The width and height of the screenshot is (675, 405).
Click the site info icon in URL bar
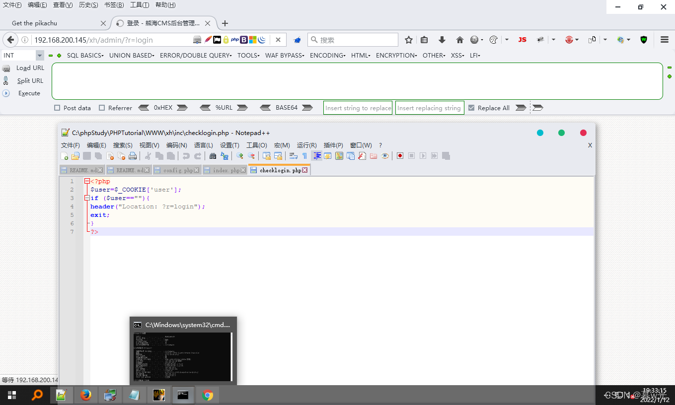point(25,40)
